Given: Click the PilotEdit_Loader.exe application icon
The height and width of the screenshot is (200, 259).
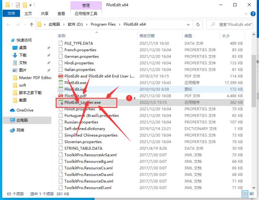Looking at the screenshot, I should (61, 102).
